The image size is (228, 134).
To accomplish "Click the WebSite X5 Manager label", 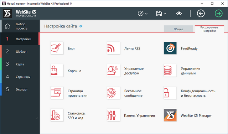I will tap(196, 115).
